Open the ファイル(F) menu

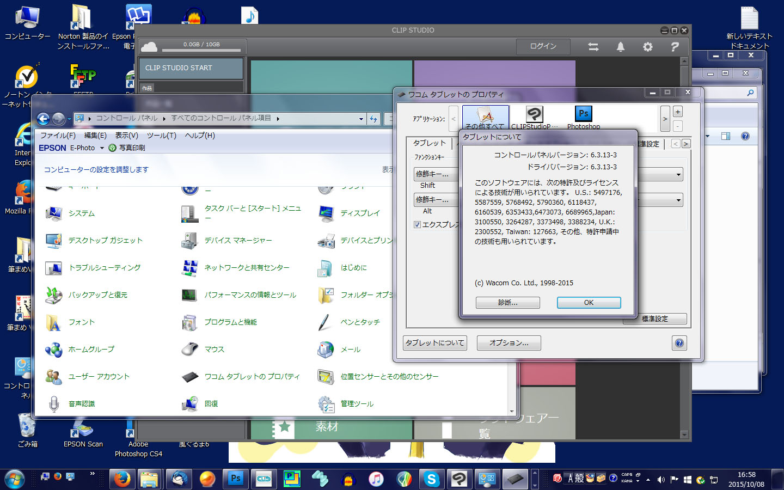(x=58, y=135)
